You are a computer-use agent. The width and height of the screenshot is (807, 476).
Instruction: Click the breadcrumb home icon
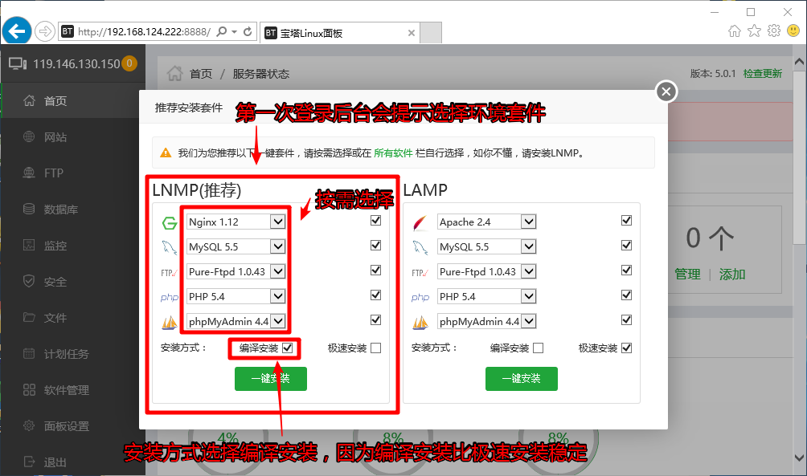click(x=174, y=74)
